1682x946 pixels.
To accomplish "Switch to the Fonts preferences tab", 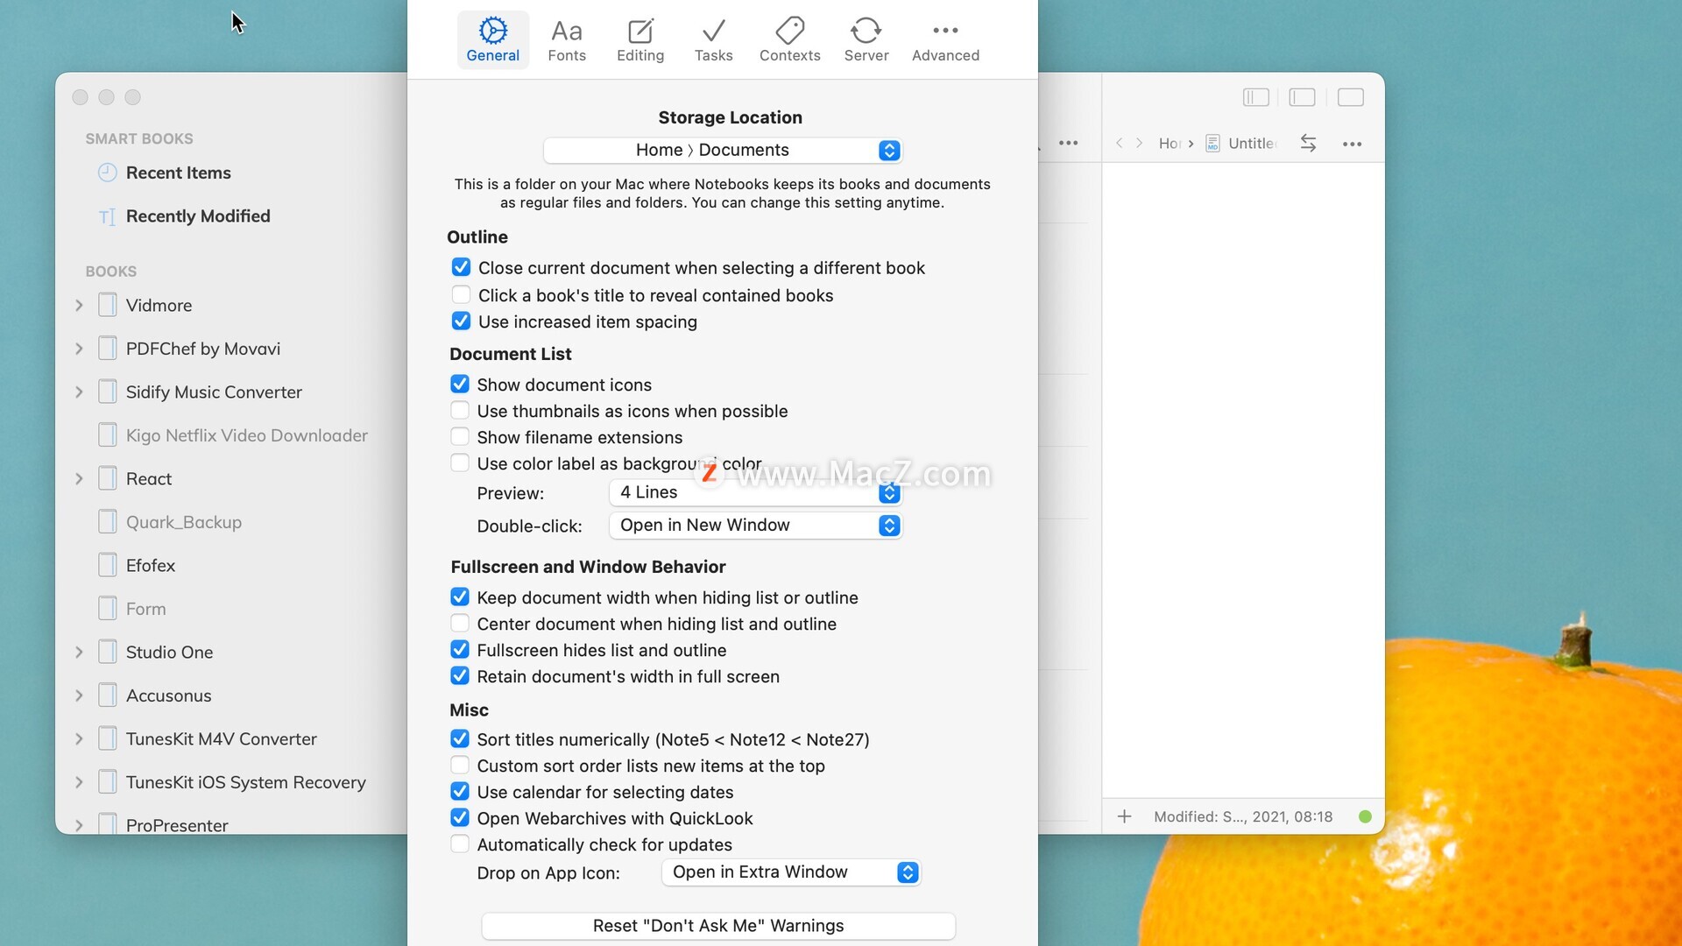I will click(567, 40).
